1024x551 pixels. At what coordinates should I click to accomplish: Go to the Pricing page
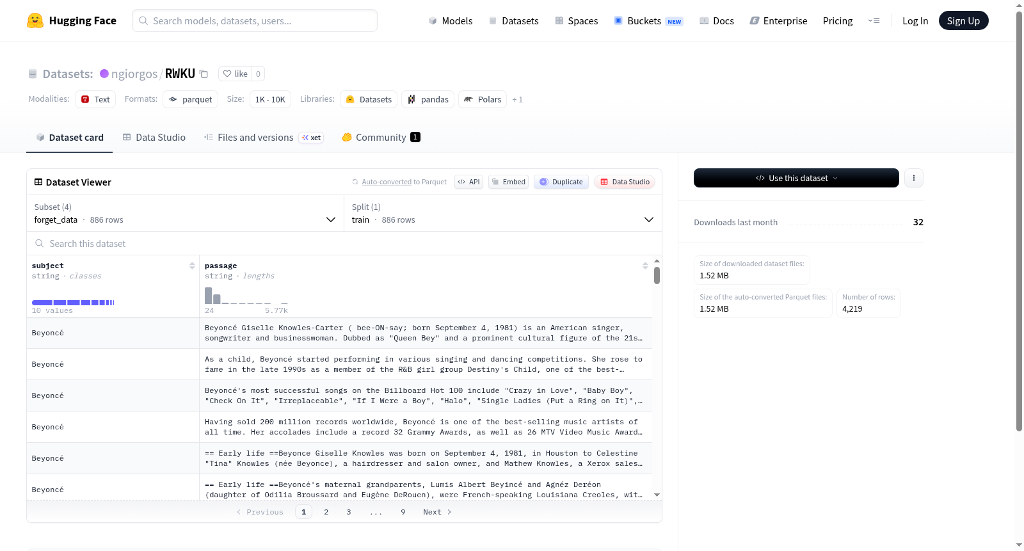(838, 20)
